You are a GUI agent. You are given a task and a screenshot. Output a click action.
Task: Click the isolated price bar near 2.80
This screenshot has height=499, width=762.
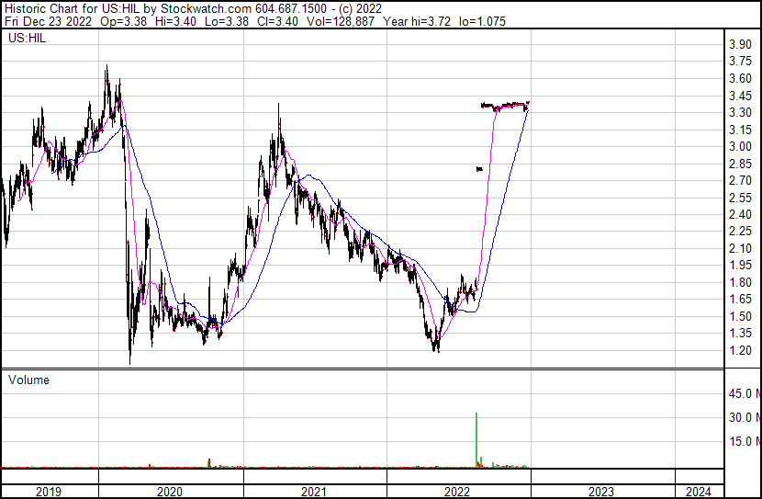coord(479,168)
